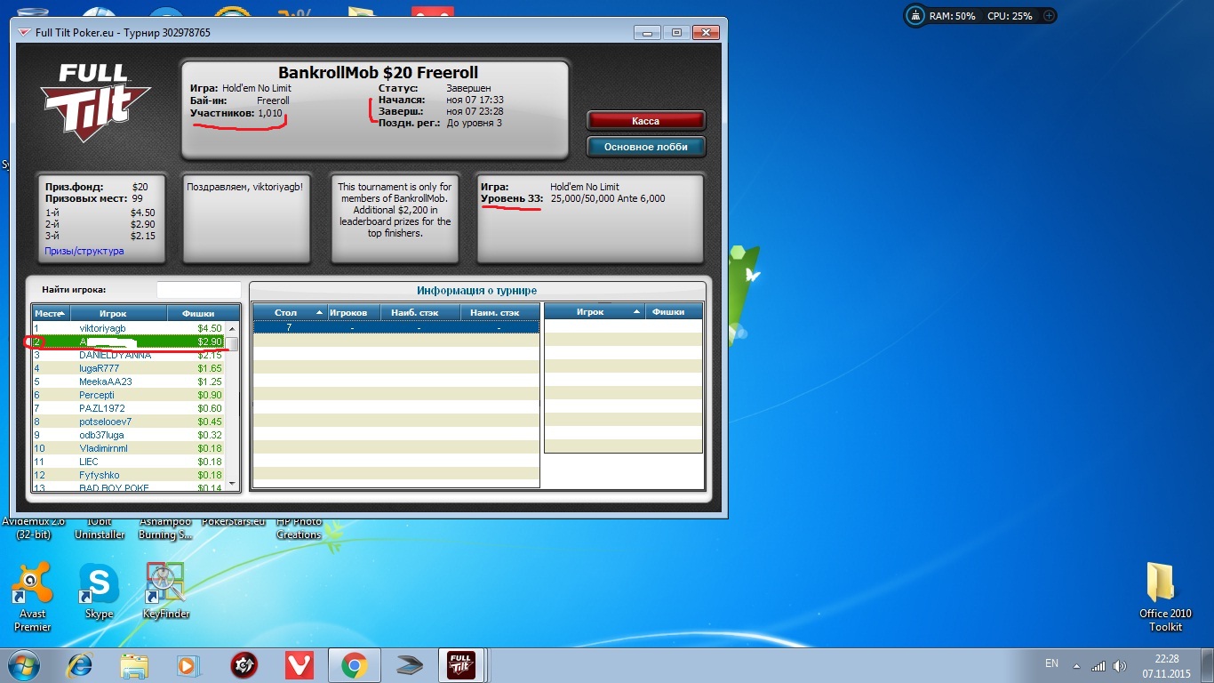1214x683 pixels.
Task: Select table 7 row
Action: click(x=396, y=327)
